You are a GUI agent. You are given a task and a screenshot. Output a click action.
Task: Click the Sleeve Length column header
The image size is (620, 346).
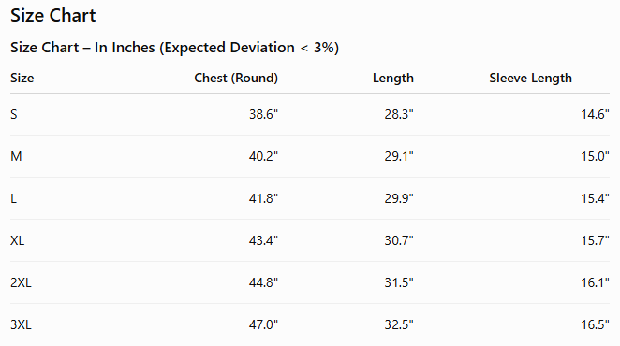click(531, 78)
